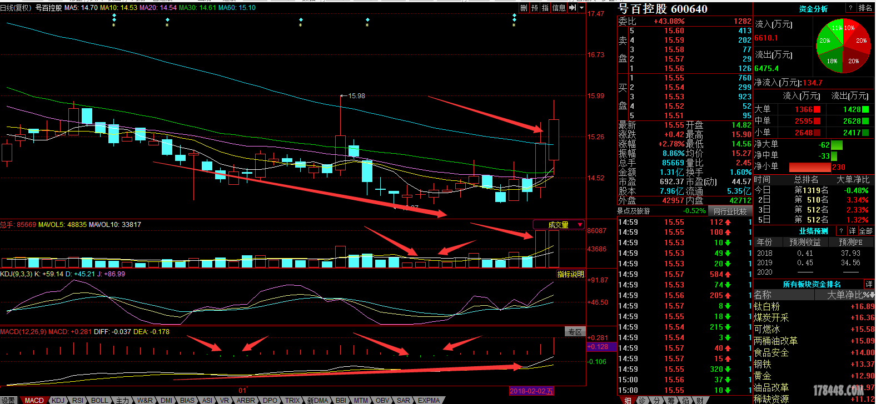Image resolution: width=876 pixels, height=404 pixels.
Task: Click the 钛白粉 sector row
Action: (814, 306)
